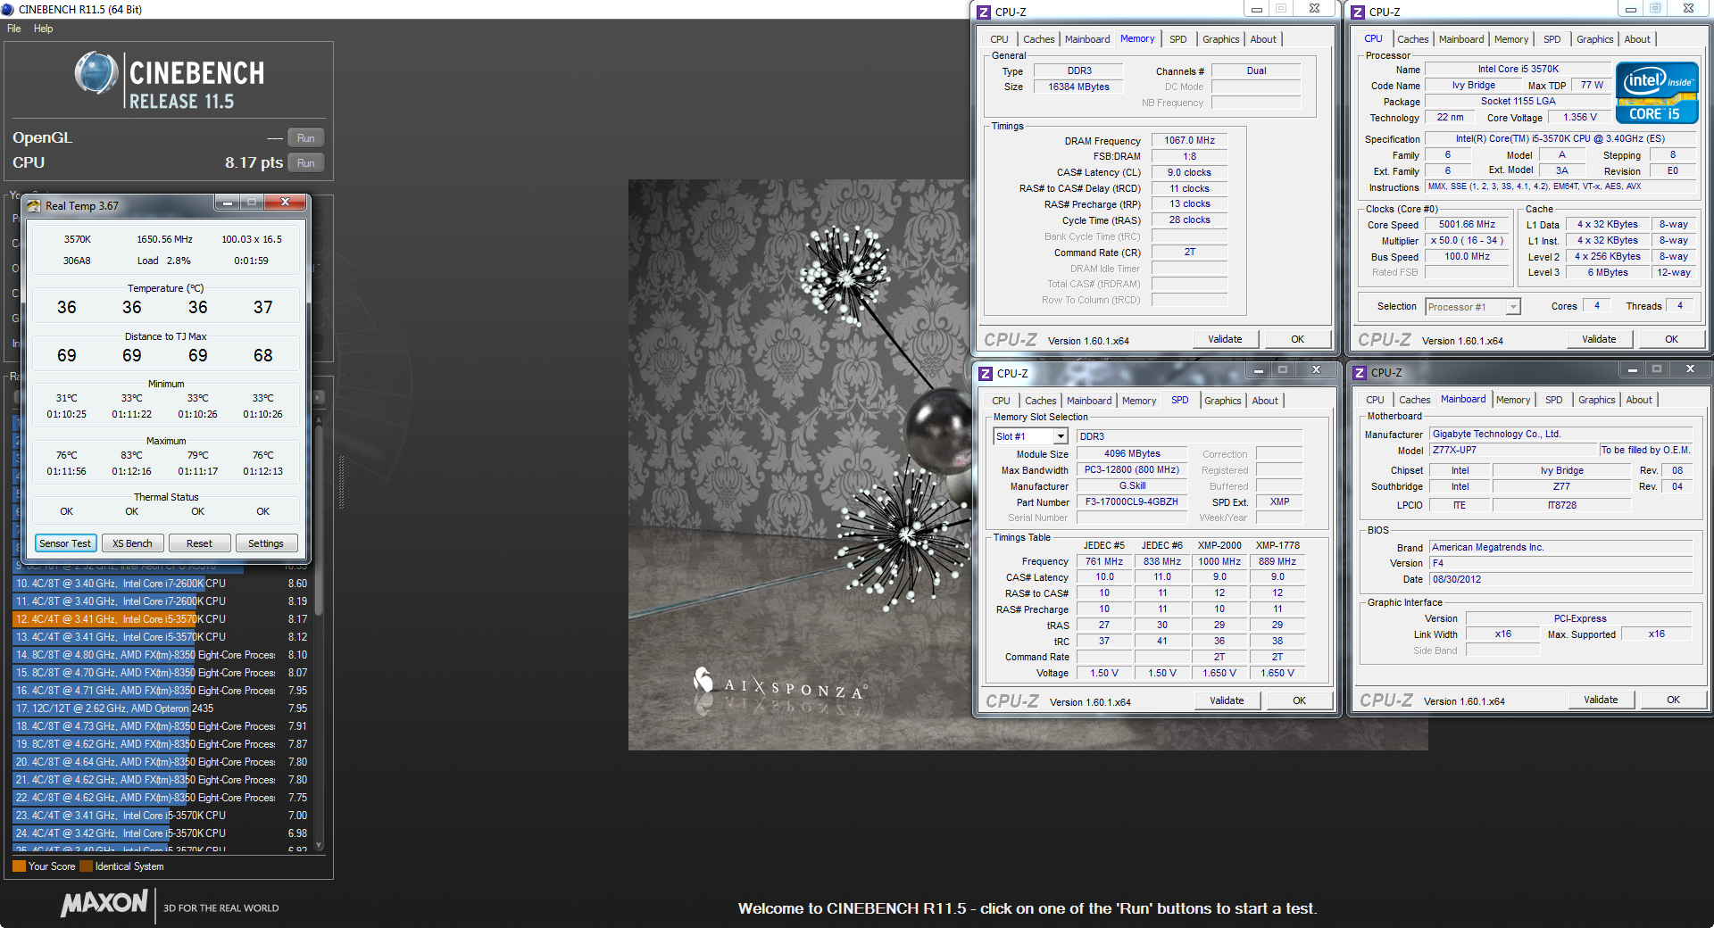Click the BIOS Date 08/30/2012 field
The height and width of the screenshot is (928, 1714).
pos(1560,579)
